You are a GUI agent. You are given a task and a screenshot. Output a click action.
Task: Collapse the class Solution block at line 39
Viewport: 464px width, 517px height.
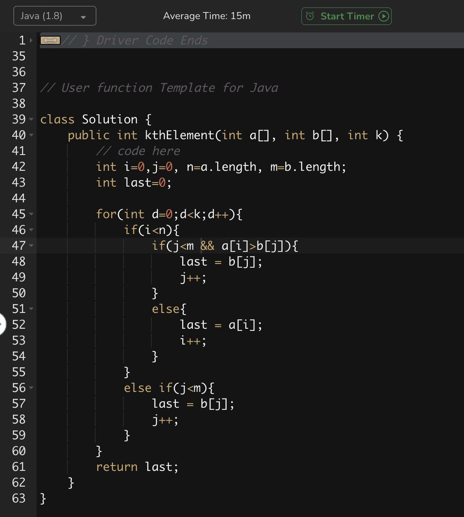point(31,119)
